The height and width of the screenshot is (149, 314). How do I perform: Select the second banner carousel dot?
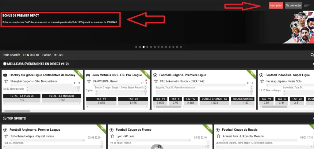(x=140, y=47)
